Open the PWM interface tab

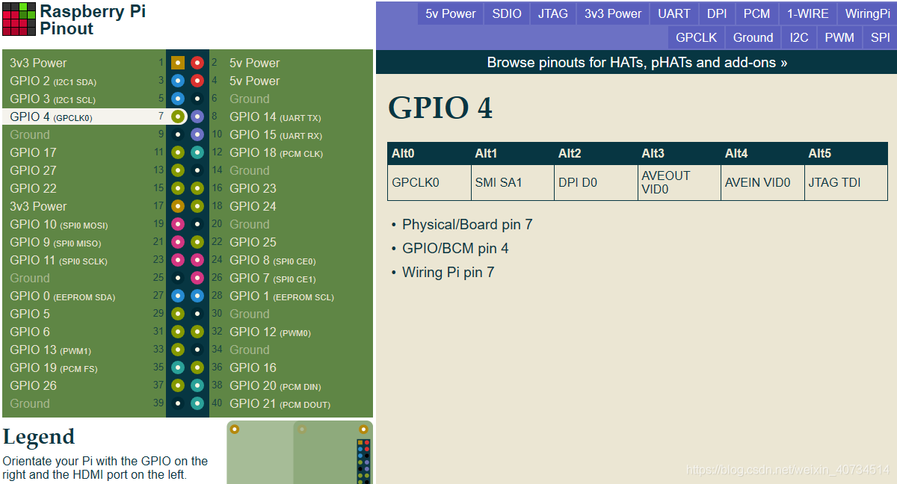[x=839, y=37]
